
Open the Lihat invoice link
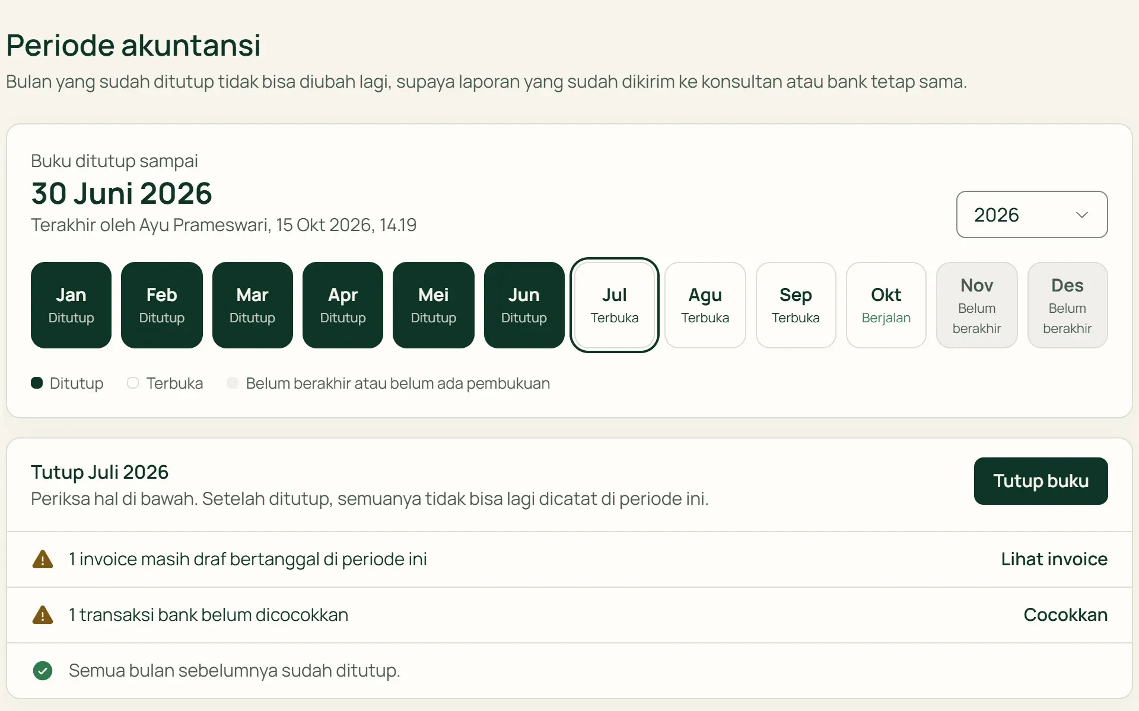(1054, 559)
